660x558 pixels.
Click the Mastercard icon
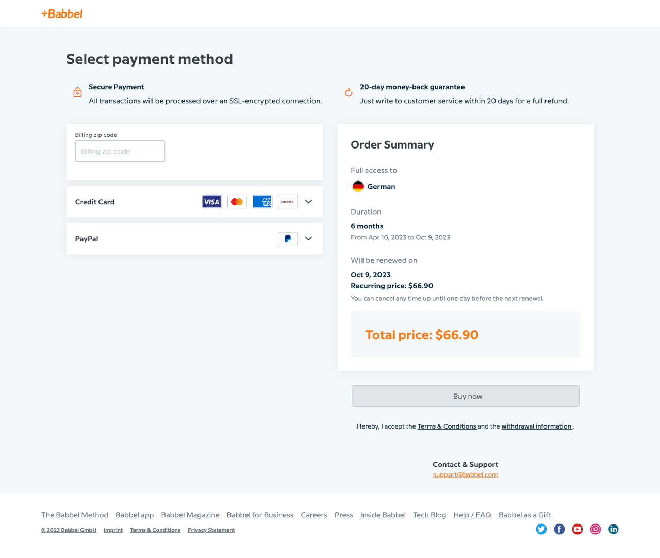[x=237, y=202]
